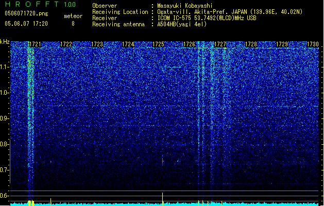Click the 1730 time marker
This screenshot has height=206, width=324.
[313, 44]
